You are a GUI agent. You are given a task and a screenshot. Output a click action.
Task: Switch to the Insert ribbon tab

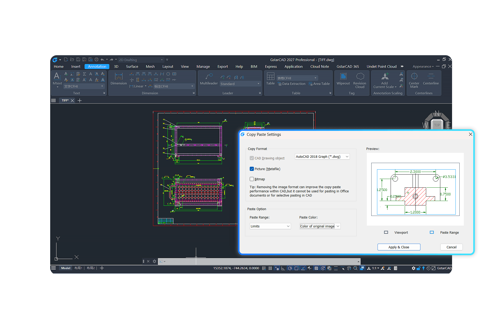(x=76, y=66)
